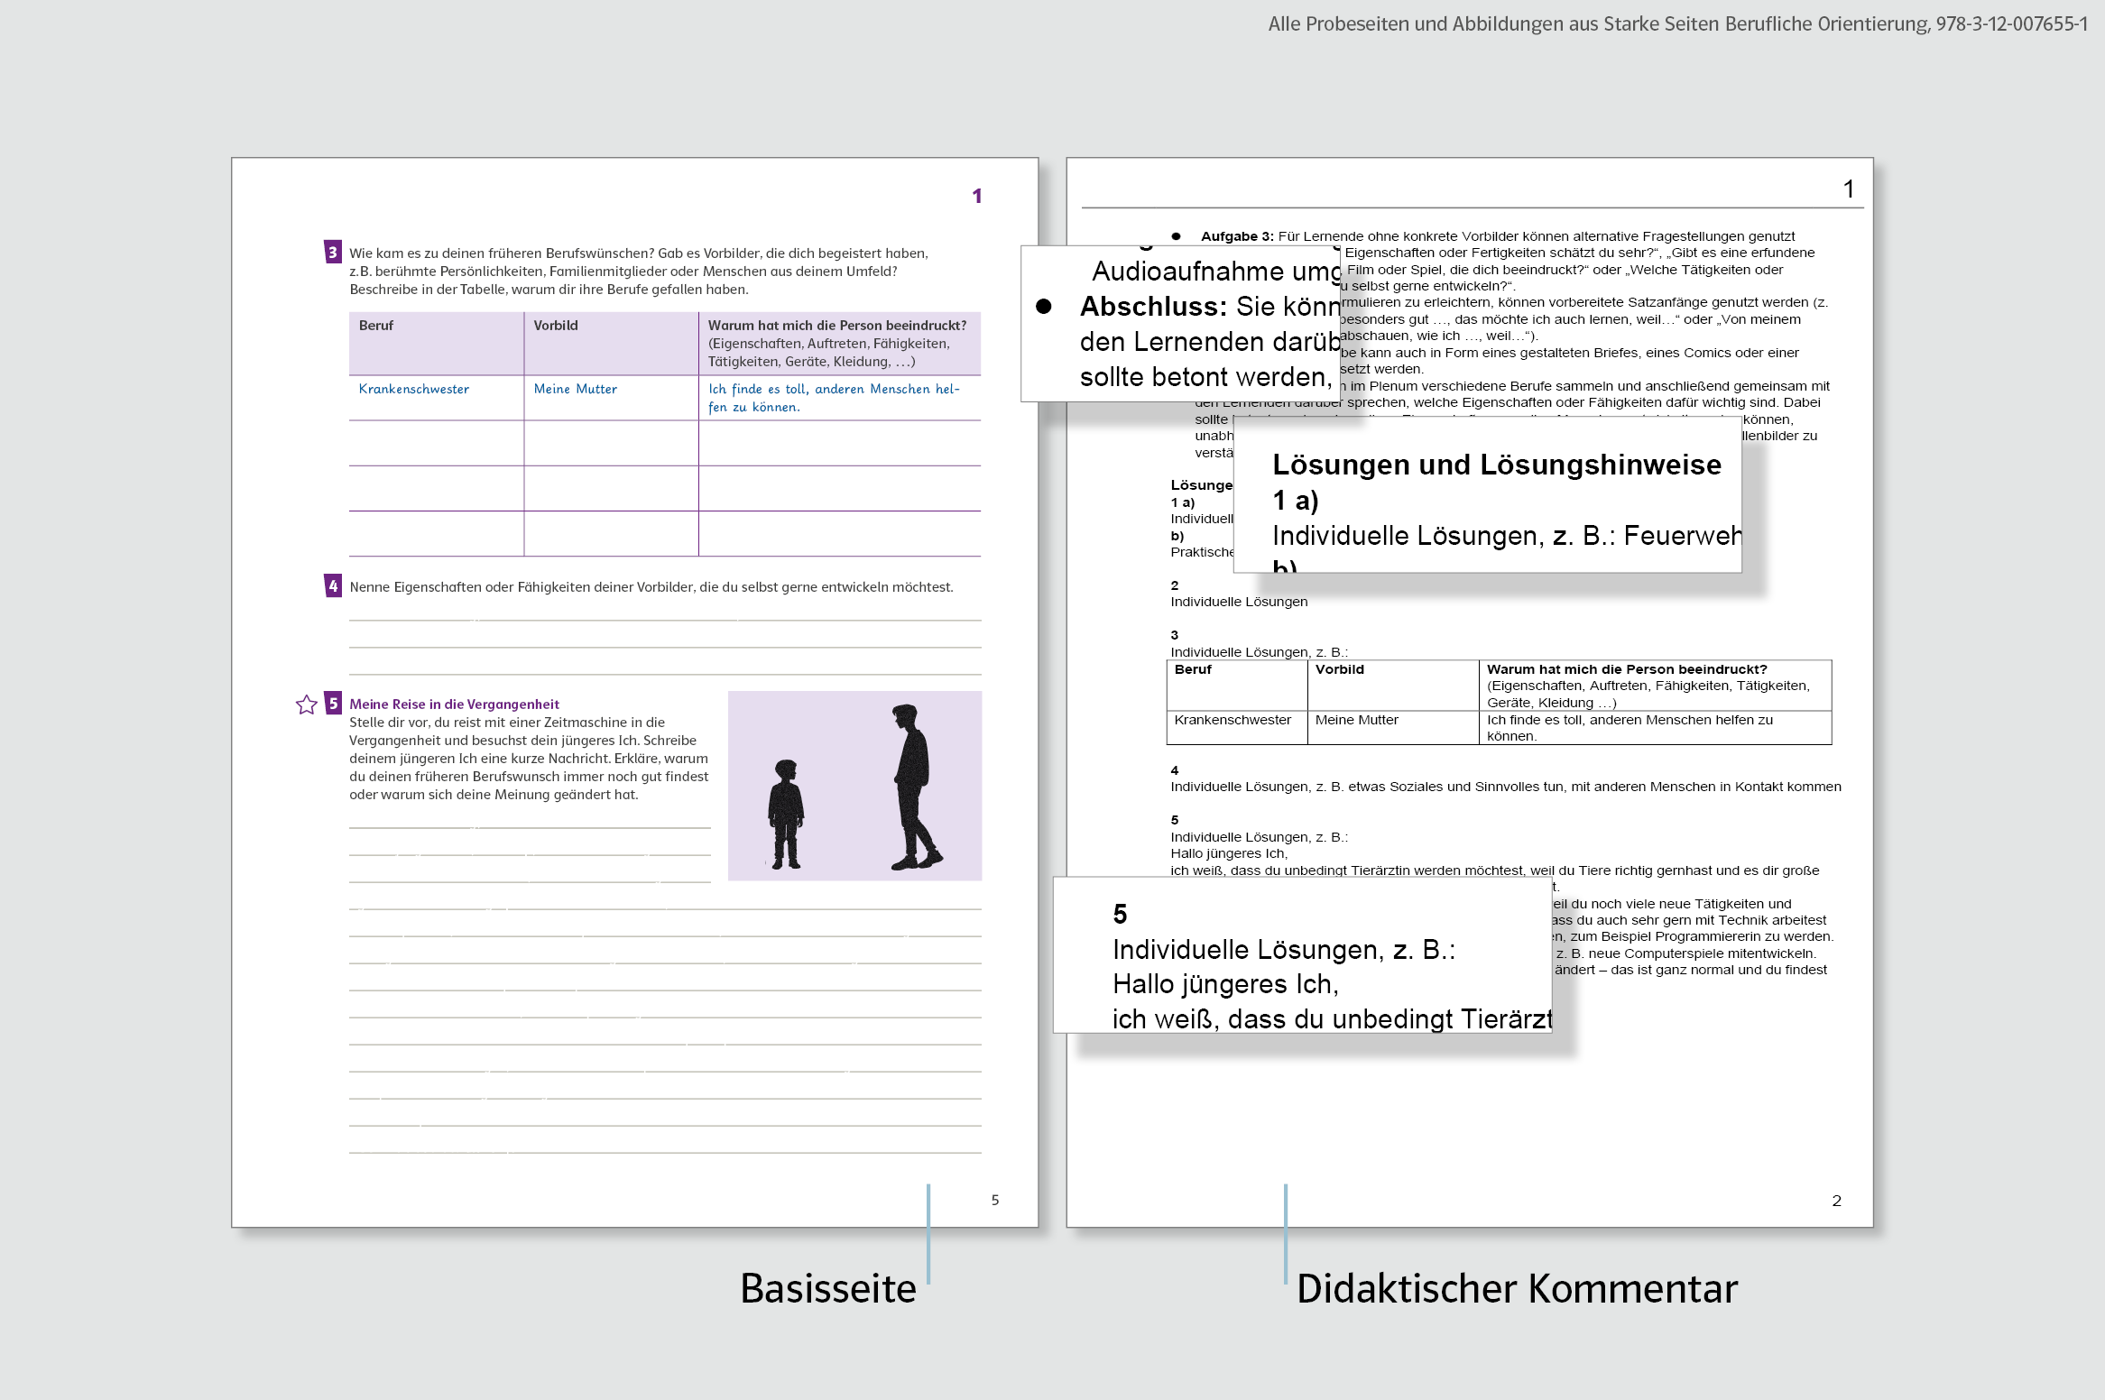Click the enlarged "1 a)" solution label
Image resolution: width=2105 pixels, height=1400 pixels.
coord(1296,500)
